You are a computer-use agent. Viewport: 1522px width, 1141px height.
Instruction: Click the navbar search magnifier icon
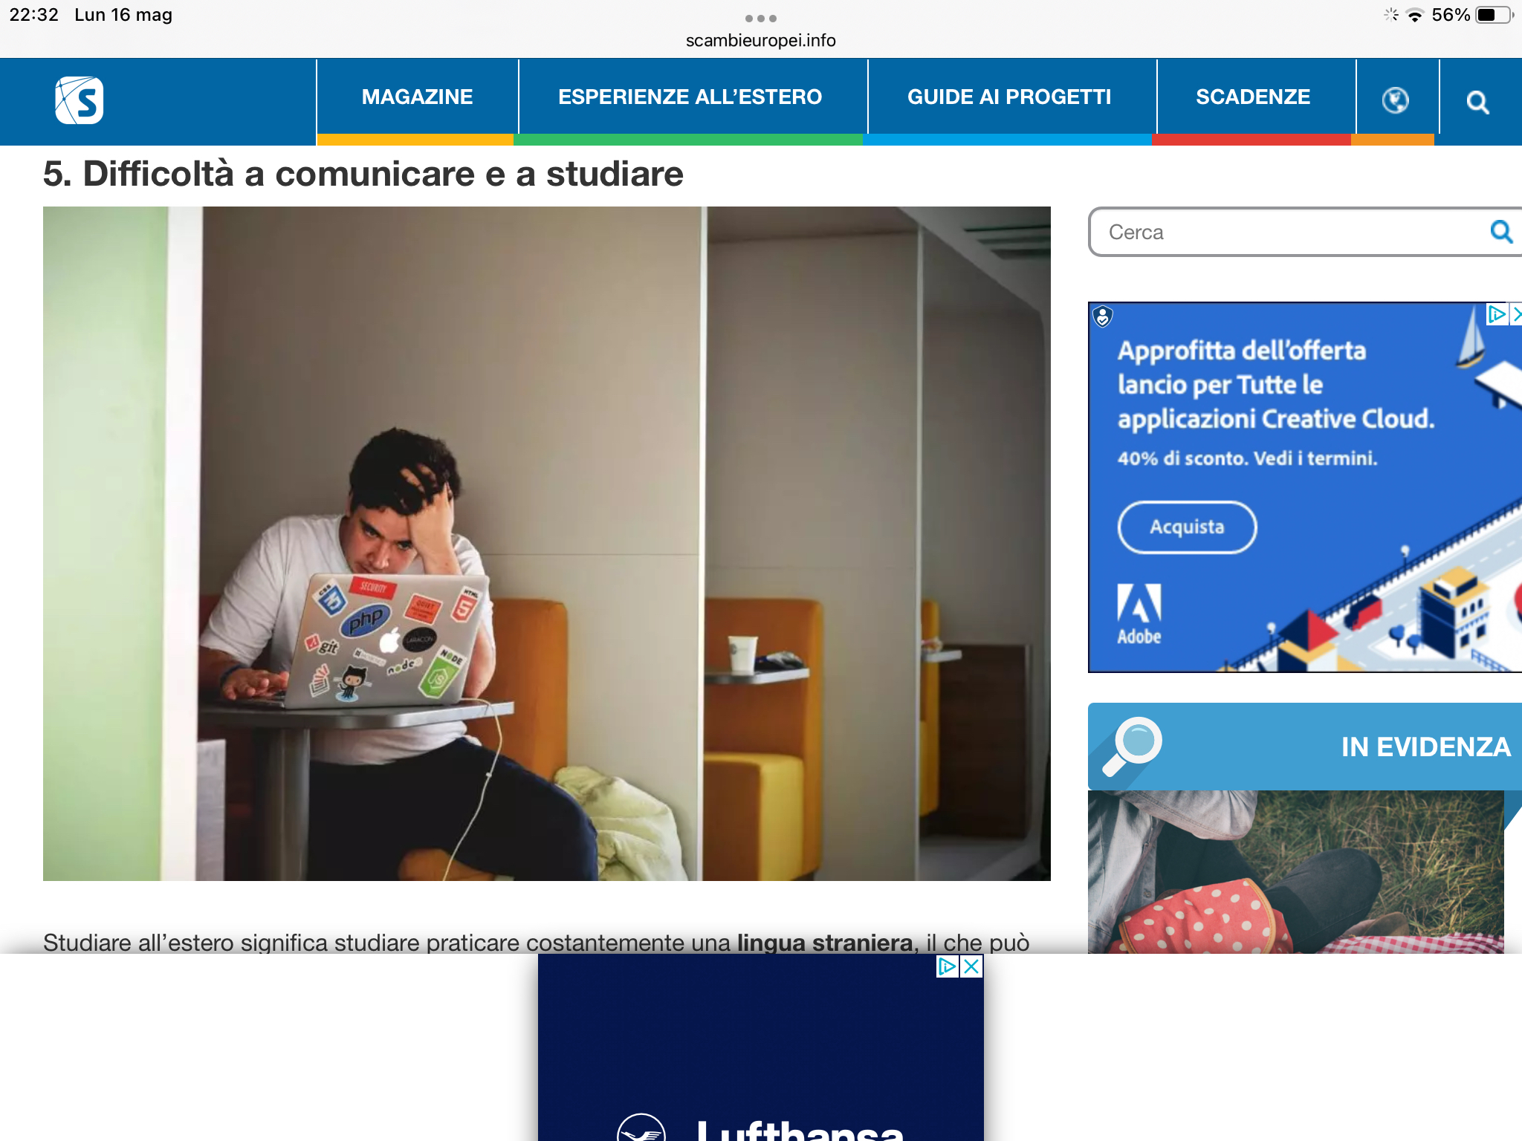(x=1477, y=102)
